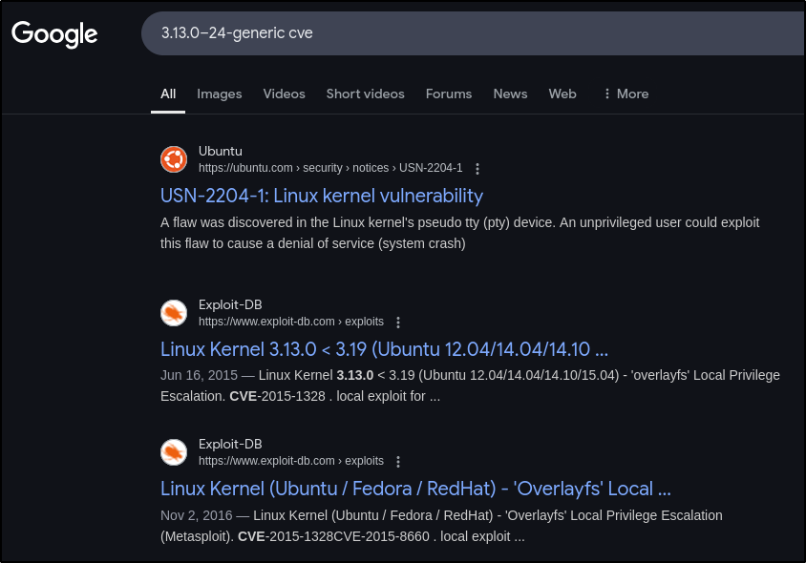Image resolution: width=806 pixels, height=563 pixels.
Task: Switch to the Images tab
Action: click(219, 94)
